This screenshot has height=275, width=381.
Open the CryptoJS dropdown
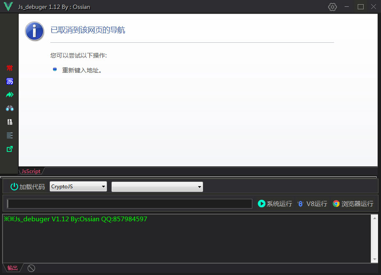[x=78, y=187]
